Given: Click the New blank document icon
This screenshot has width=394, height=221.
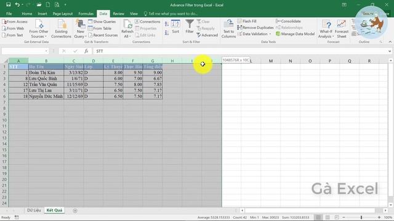Looking at the screenshot, I should pyautogui.click(x=48, y=4).
